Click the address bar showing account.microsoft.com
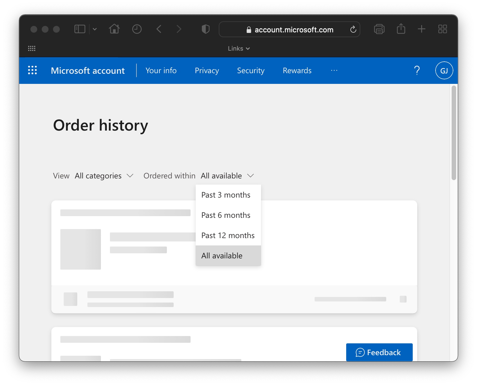477x385 pixels. coord(293,29)
